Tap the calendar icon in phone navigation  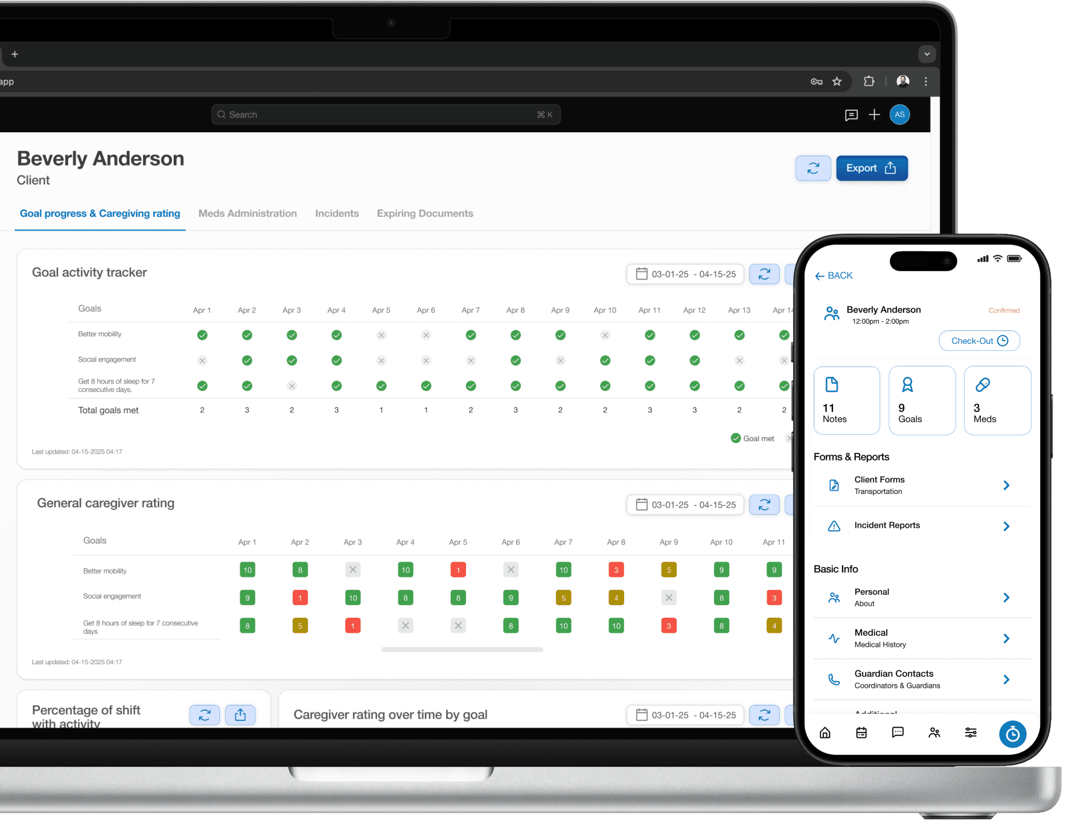(x=861, y=732)
